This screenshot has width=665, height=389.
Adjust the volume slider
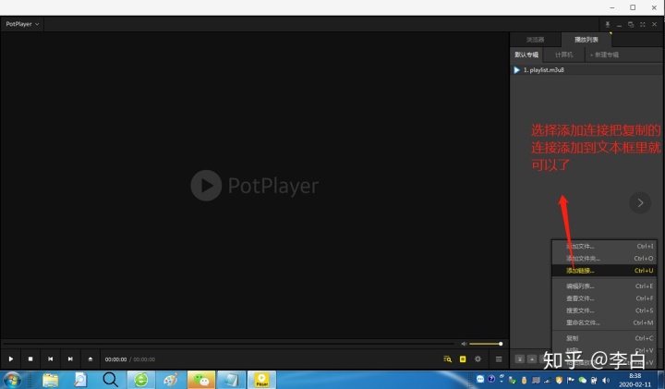coord(486,344)
